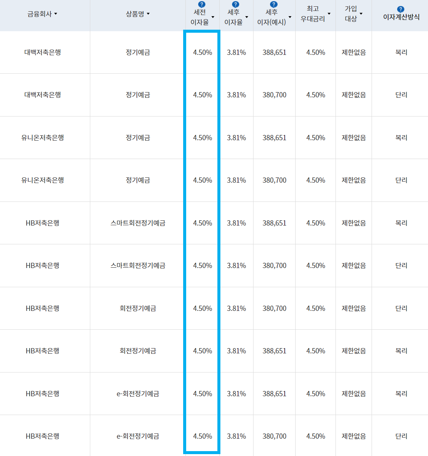Click 388,651 in 스마트회전정기예금 복리 row
Screen dimensions: 428x456
tap(275, 223)
